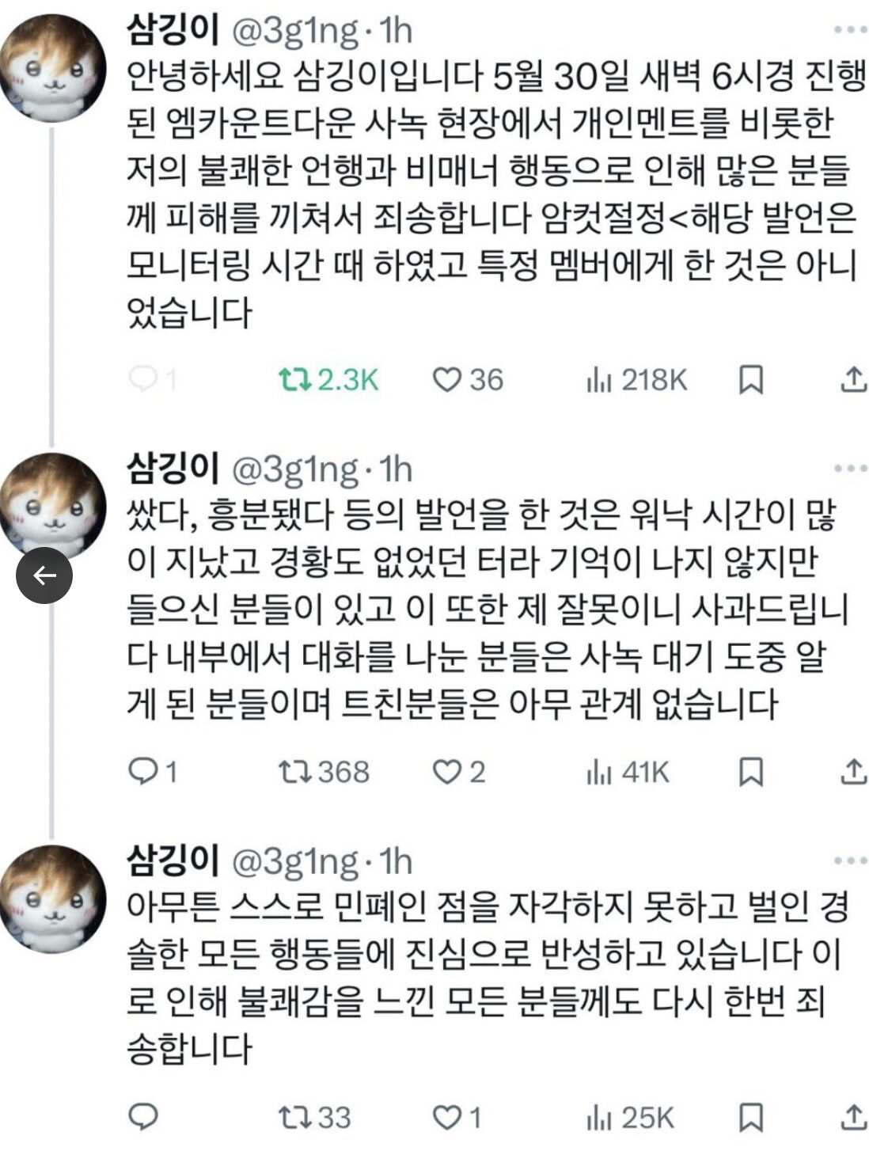Viewport: 869px width, 1151px height.
Task: Open more options on the first tweet
Action: coord(851,30)
